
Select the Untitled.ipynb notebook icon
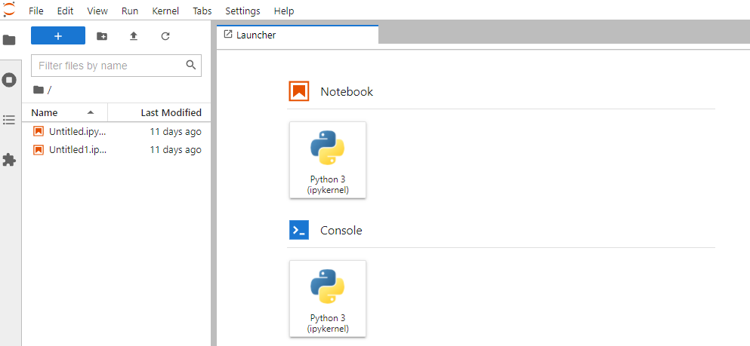tap(39, 131)
